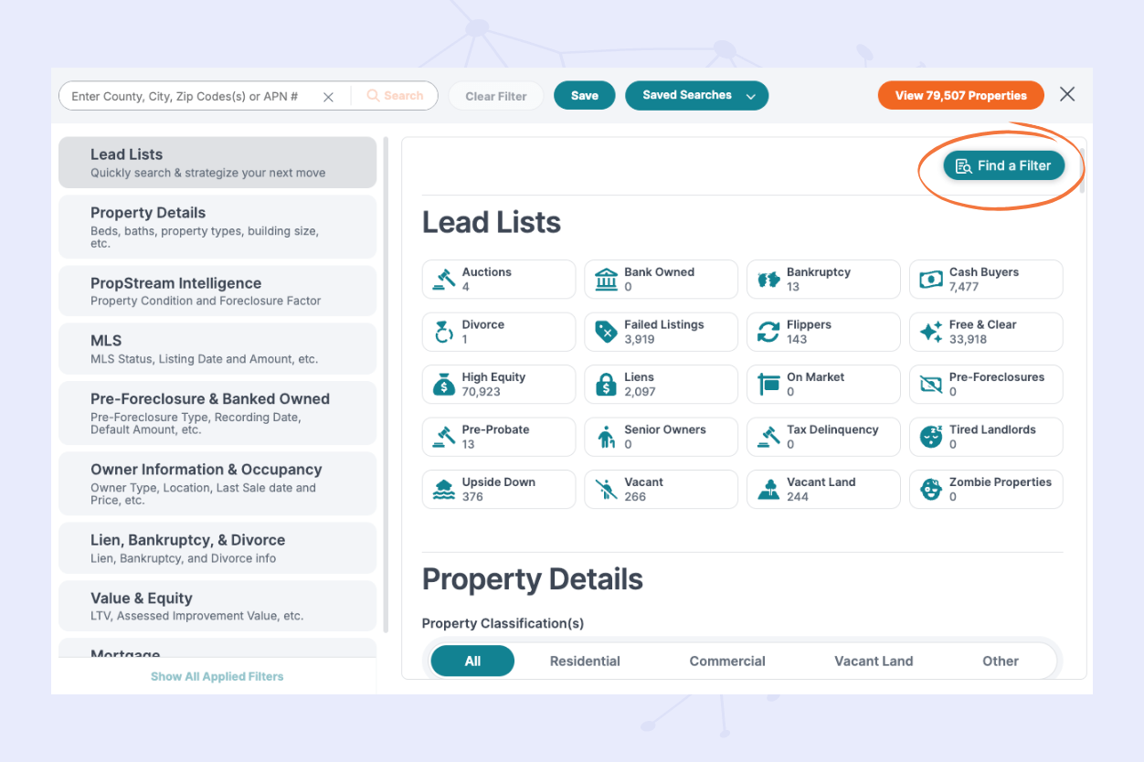This screenshot has height=762, width=1144.
Task: Click the Bank Owned bank icon
Action: click(606, 279)
